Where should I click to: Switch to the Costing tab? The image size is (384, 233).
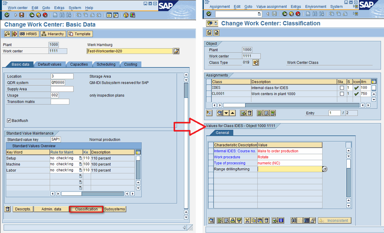click(x=130, y=64)
